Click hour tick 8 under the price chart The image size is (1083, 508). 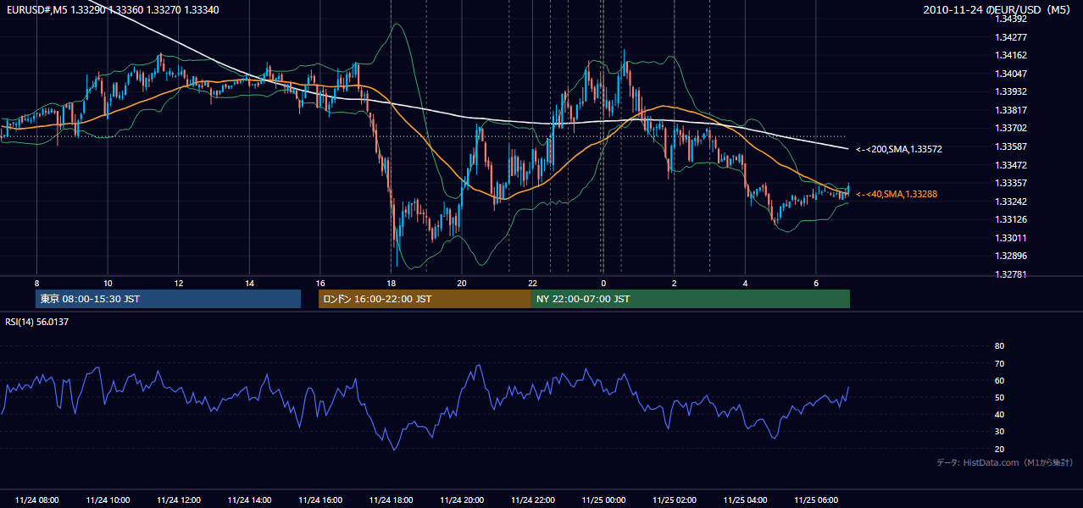[x=37, y=283]
